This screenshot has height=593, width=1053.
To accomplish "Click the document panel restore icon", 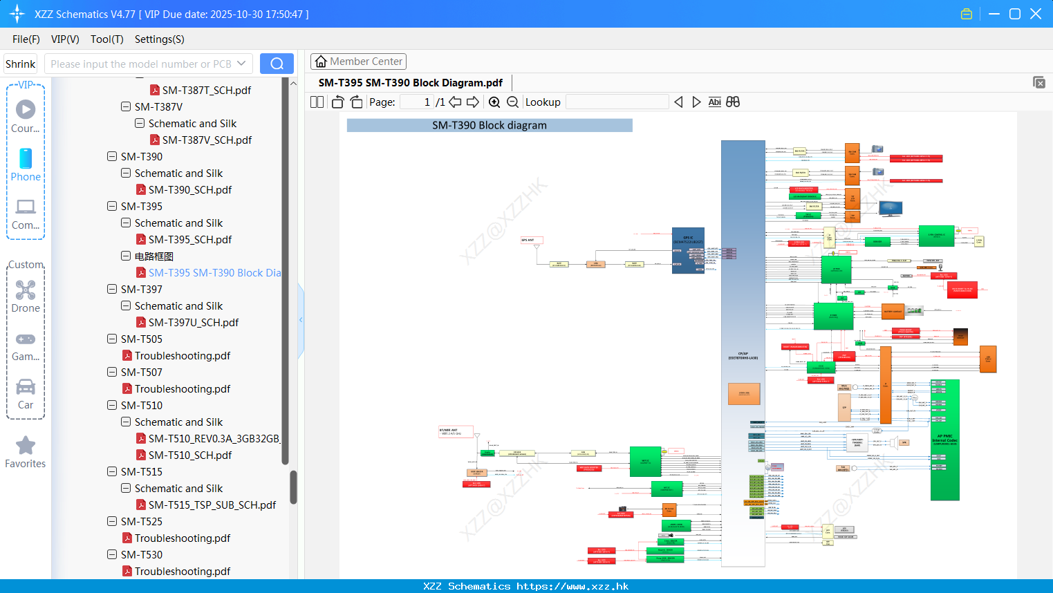I will [x=1039, y=82].
